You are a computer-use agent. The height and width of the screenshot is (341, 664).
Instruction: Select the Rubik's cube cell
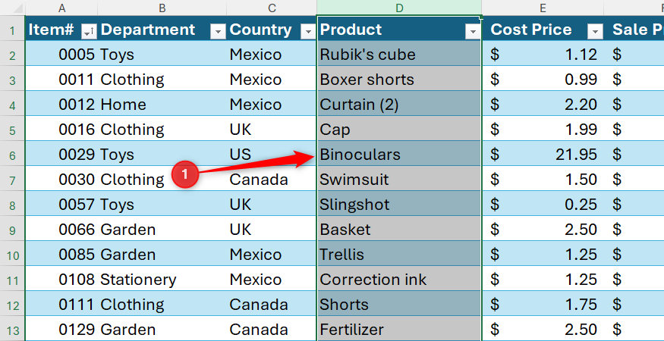click(399, 54)
